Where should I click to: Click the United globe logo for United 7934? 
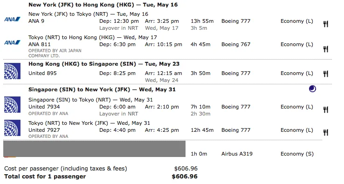(x=12, y=105)
